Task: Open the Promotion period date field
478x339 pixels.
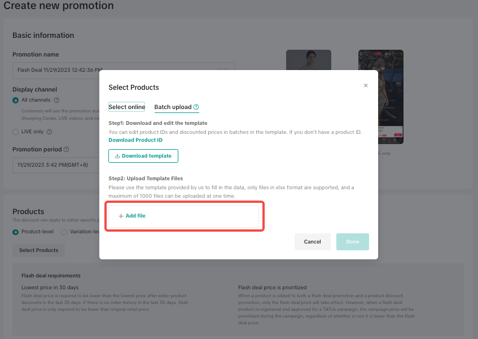Action: click(55, 165)
